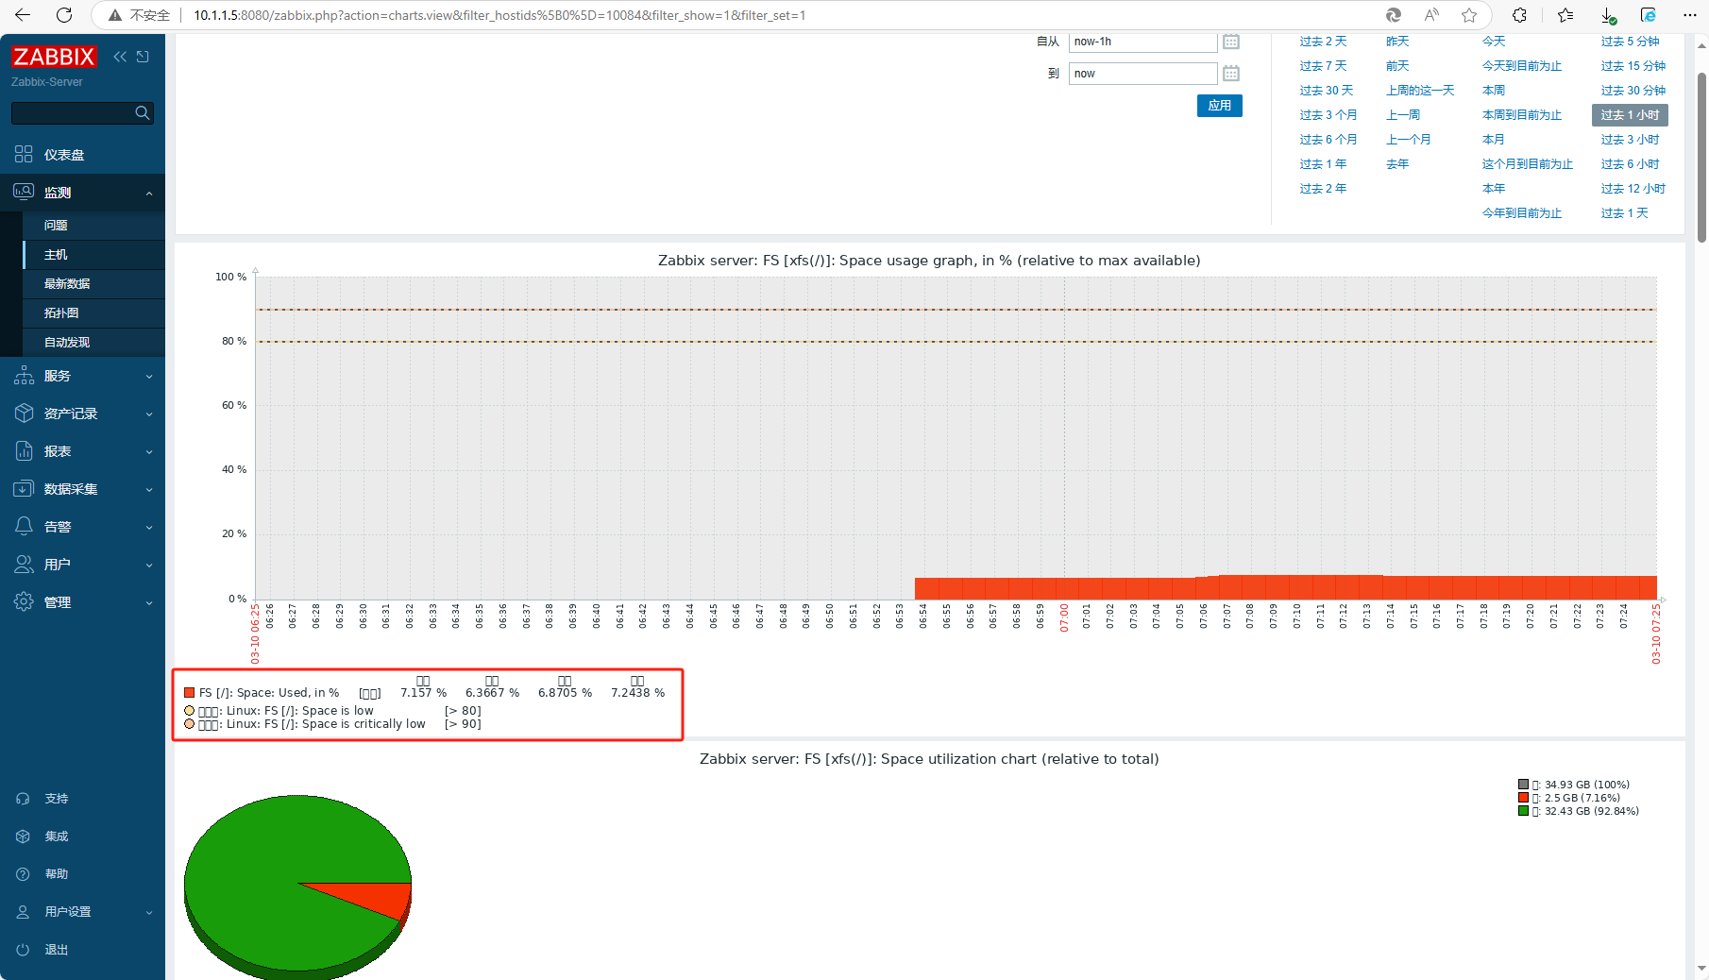Click the hide sidebar icon beside the logo
1709x980 pixels.
[x=143, y=57]
